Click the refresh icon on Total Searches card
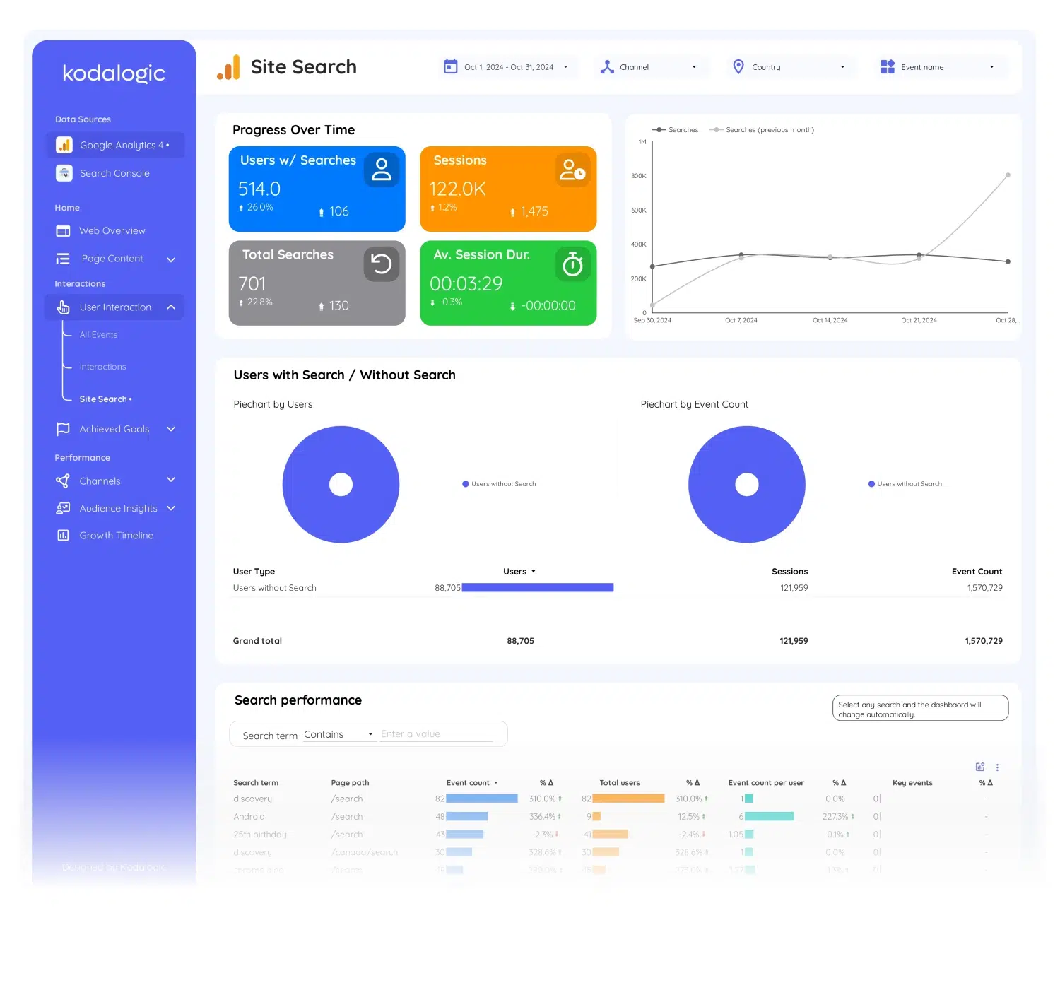The image size is (1060, 990). pos(382,264)
